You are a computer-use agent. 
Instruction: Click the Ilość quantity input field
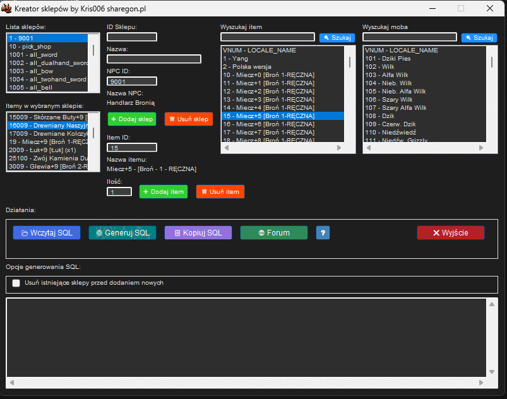(x=119, y=192)
